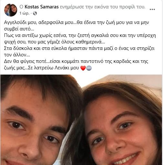Image resolution: width=163 pixels, height=165 pixels.
Task: Open the Kostas Samaras profile link
Action: coord(42,7)
